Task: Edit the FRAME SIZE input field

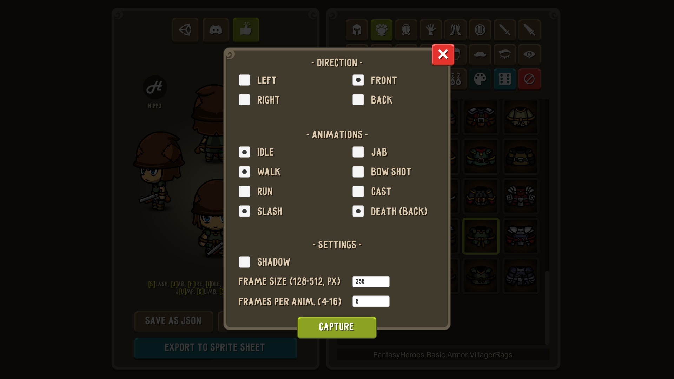Action: click(x=370, y=281)
